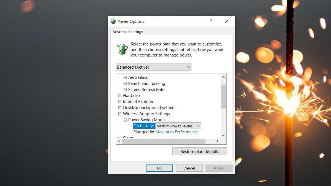
Task: Expand the Screen Refresh Rate node
Action: click(x=125, y=90)
